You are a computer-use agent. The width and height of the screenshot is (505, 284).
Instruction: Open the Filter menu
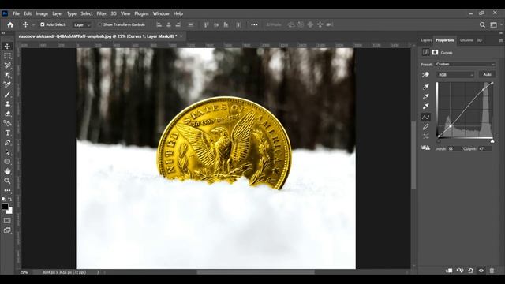click(x=102, y=13)
